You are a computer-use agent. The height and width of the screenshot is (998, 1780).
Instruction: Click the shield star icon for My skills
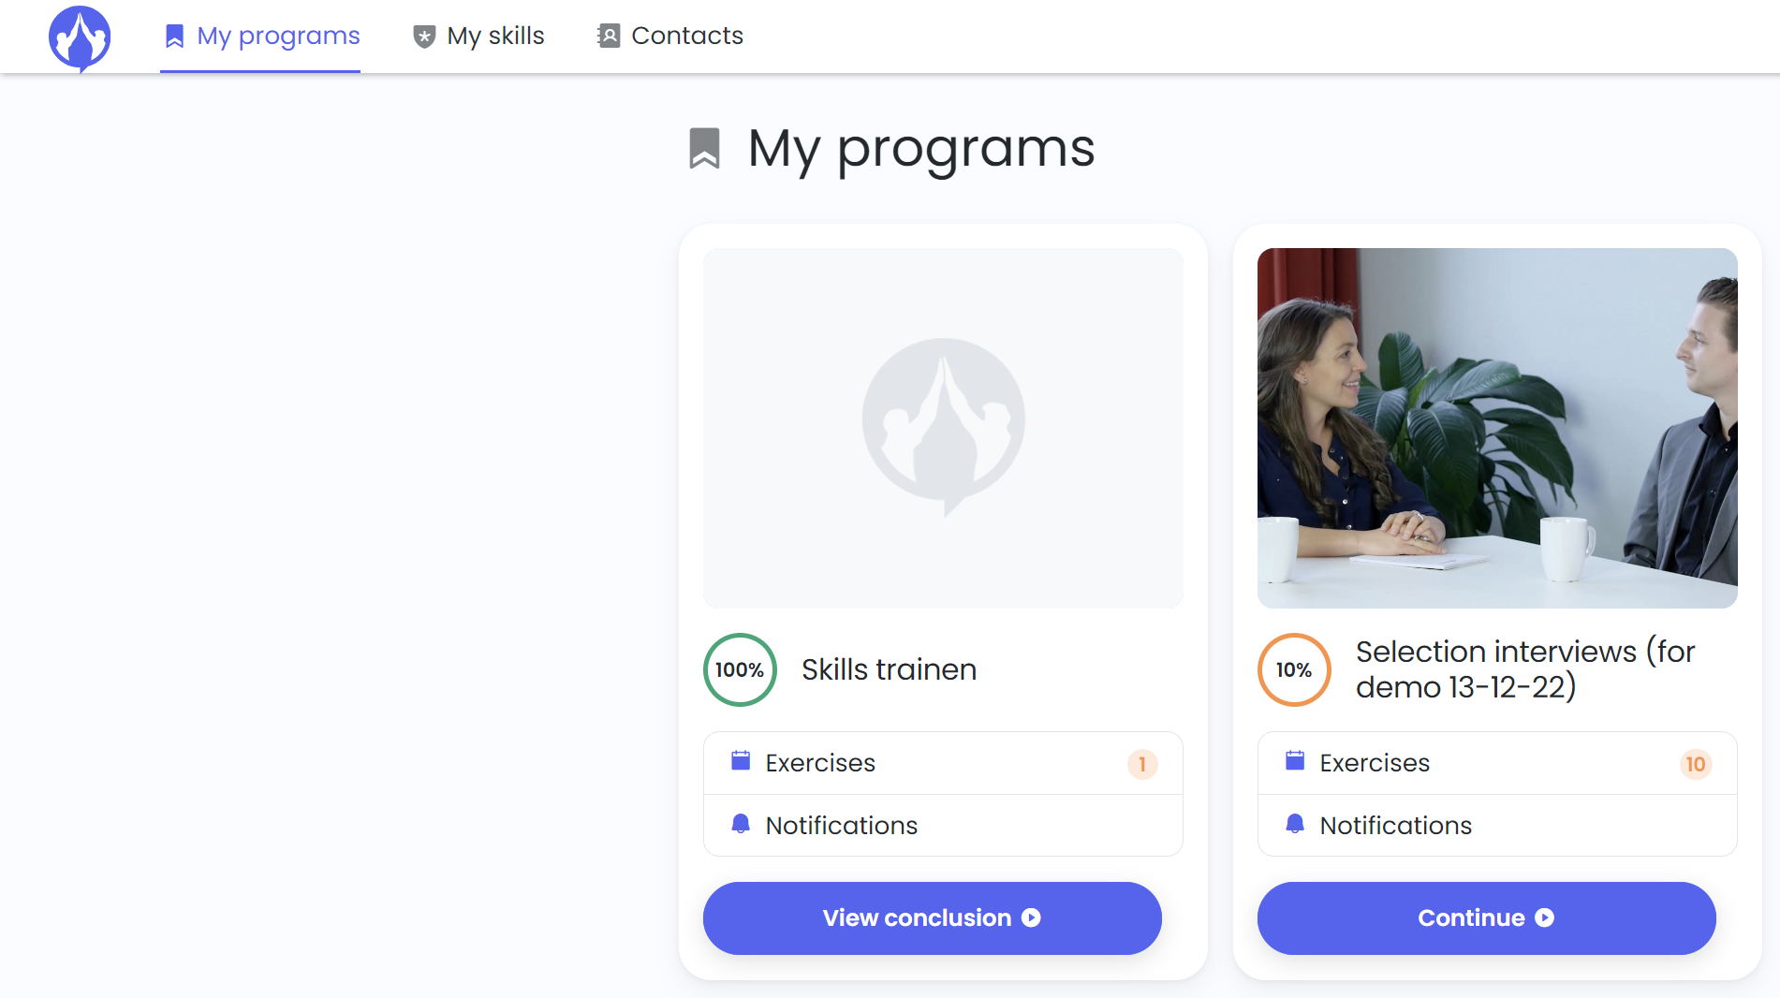click(424, 37)
